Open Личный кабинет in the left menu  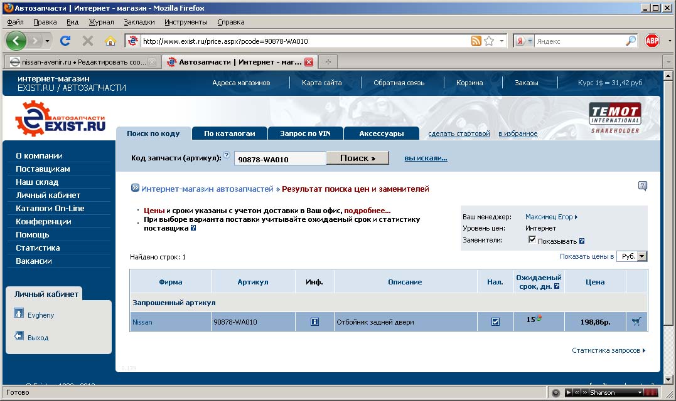click(x=48, y=195)
